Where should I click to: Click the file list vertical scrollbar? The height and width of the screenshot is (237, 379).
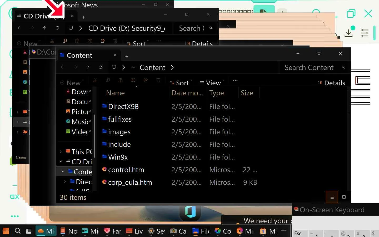tap(349, 102)
